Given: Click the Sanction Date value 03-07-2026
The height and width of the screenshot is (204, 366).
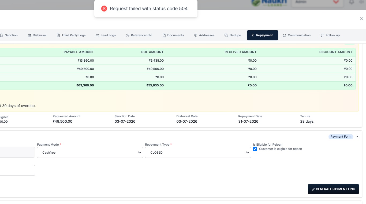Looking at the screenshot, I should point(125,121).
